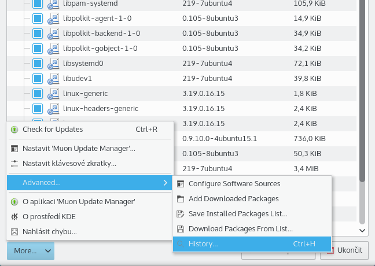Click the keyboard shortcuts sliders icon

pyautogui.click(x=14, y=164)
